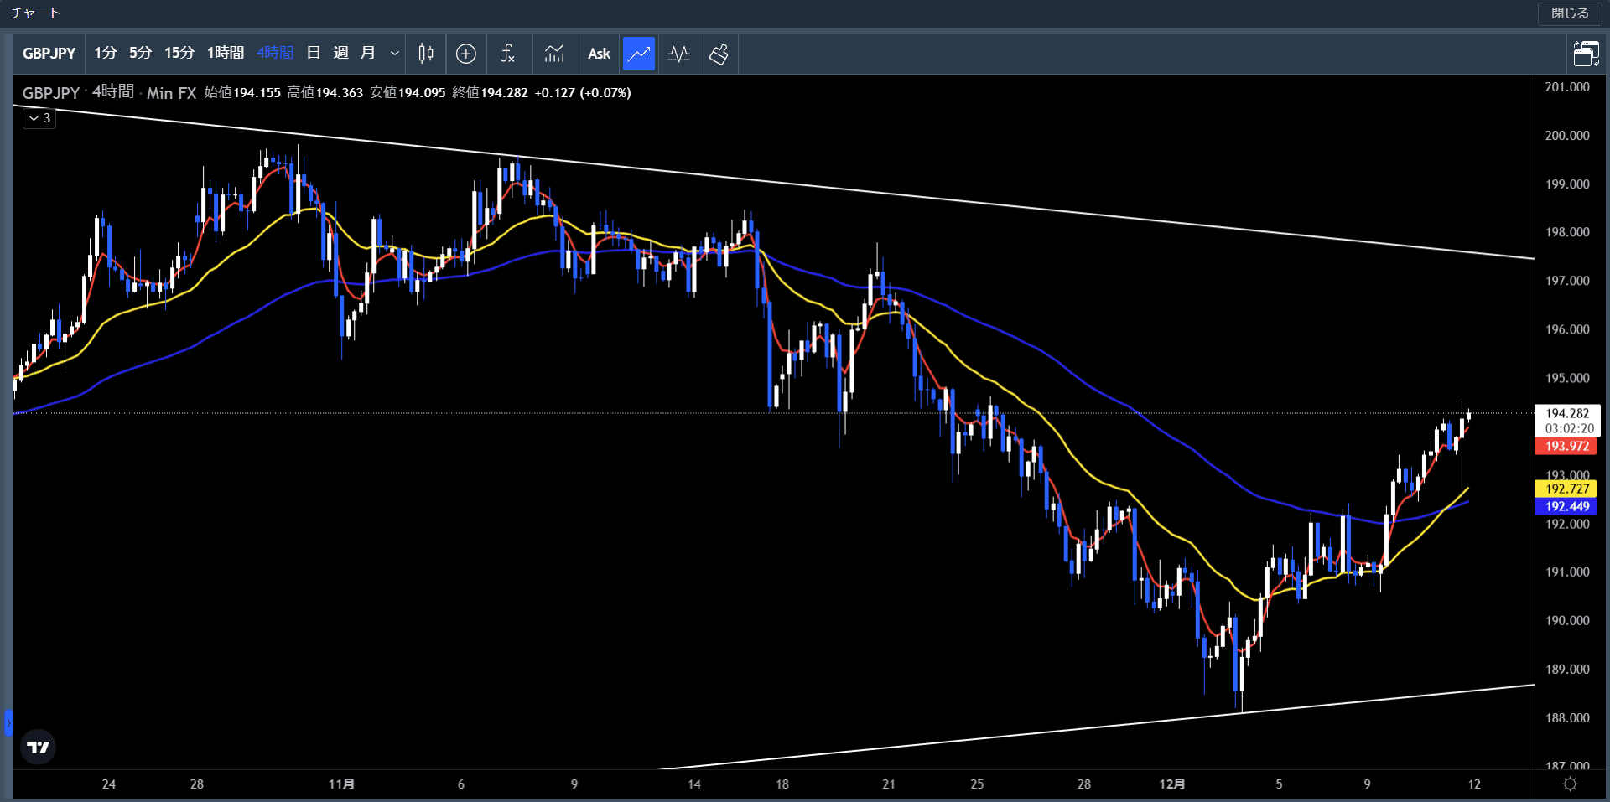Click the 12月 date label on time axis
The width and height of the screenshot is (1610, 802).
(x=1171, y=784)
